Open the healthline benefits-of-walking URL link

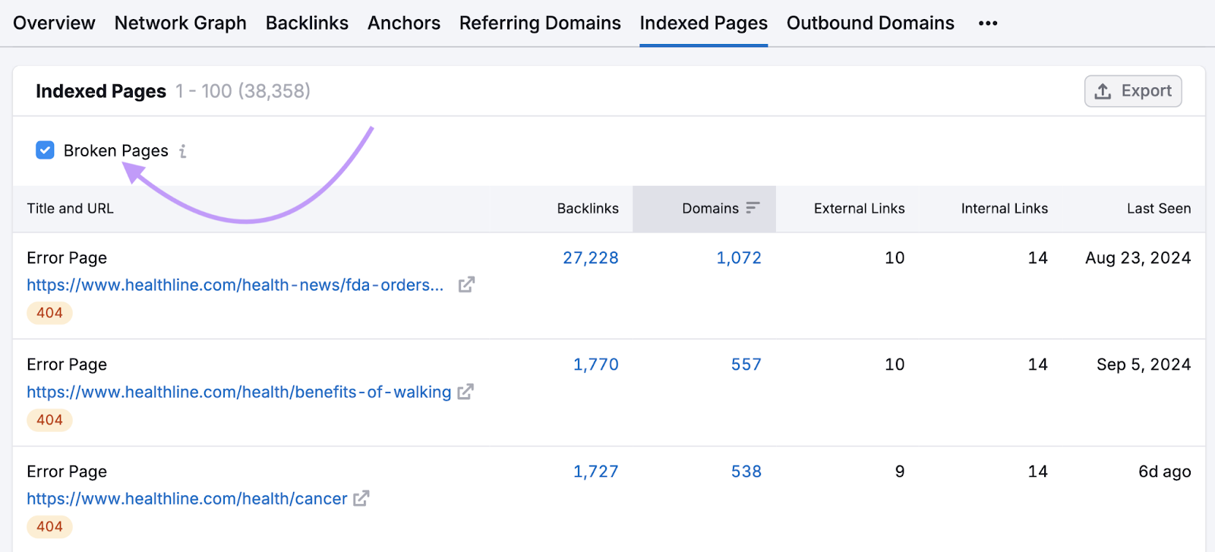tap(238, 392)
